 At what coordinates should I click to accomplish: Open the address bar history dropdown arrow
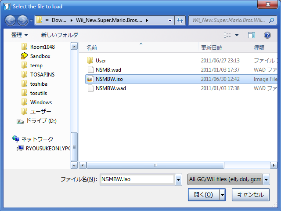[170, 21]
